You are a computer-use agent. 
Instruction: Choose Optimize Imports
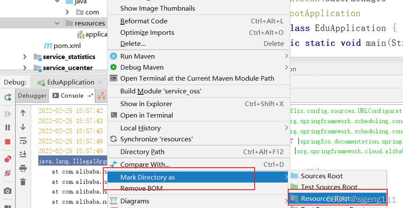[199, 33]
